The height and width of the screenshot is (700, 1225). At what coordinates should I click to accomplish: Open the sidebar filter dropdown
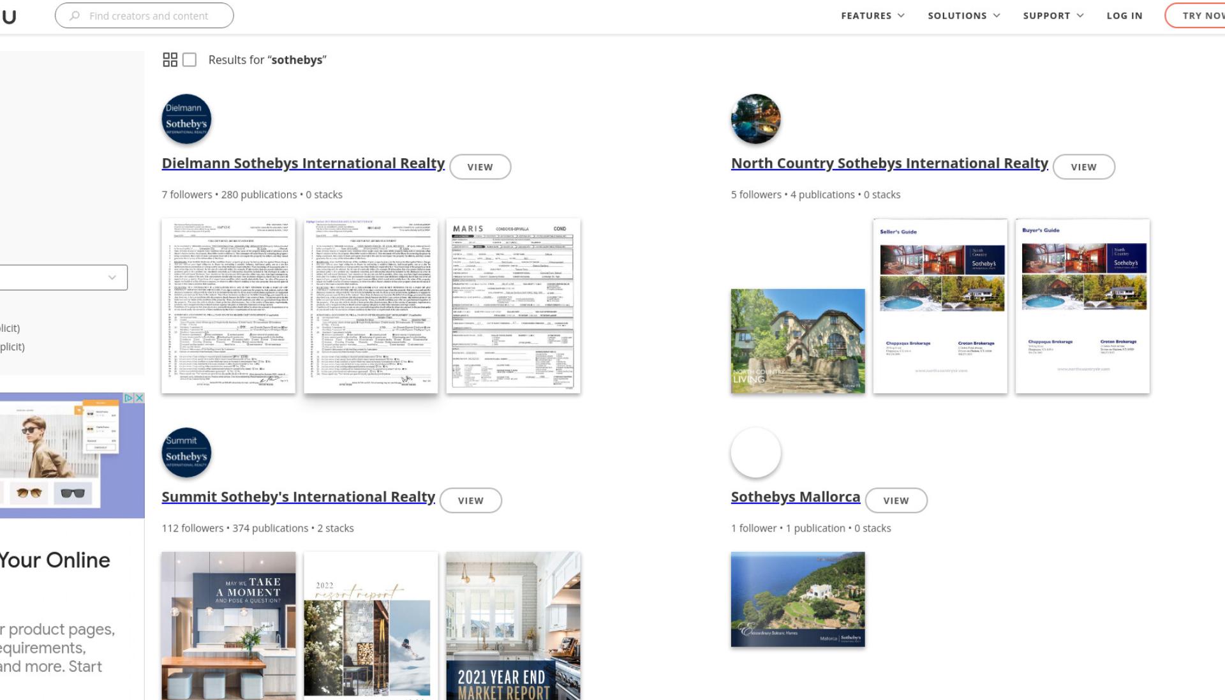64,278
